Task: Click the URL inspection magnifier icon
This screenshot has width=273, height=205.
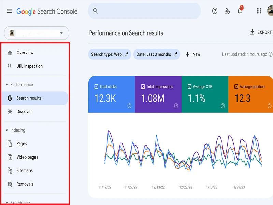Action: click(x=10, y=66)
